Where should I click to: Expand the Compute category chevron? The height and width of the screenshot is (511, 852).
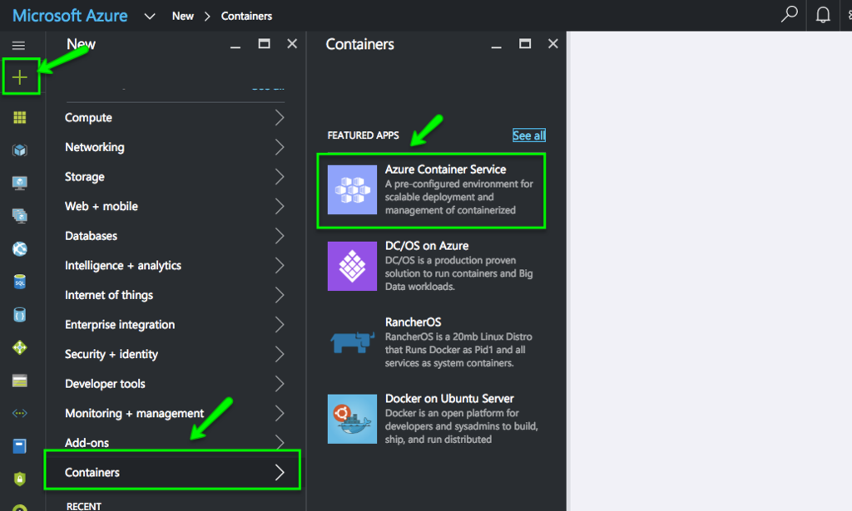[280, 118]
